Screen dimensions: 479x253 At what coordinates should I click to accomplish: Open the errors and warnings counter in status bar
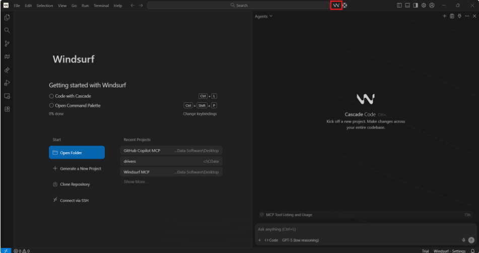coord(22,251)
